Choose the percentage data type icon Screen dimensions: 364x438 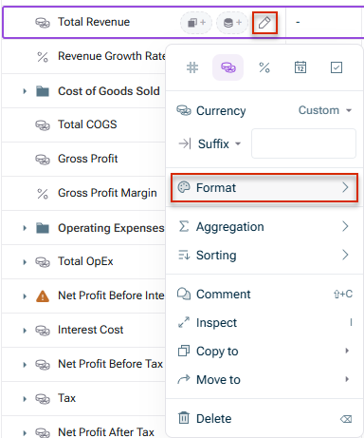click(264, 67)
